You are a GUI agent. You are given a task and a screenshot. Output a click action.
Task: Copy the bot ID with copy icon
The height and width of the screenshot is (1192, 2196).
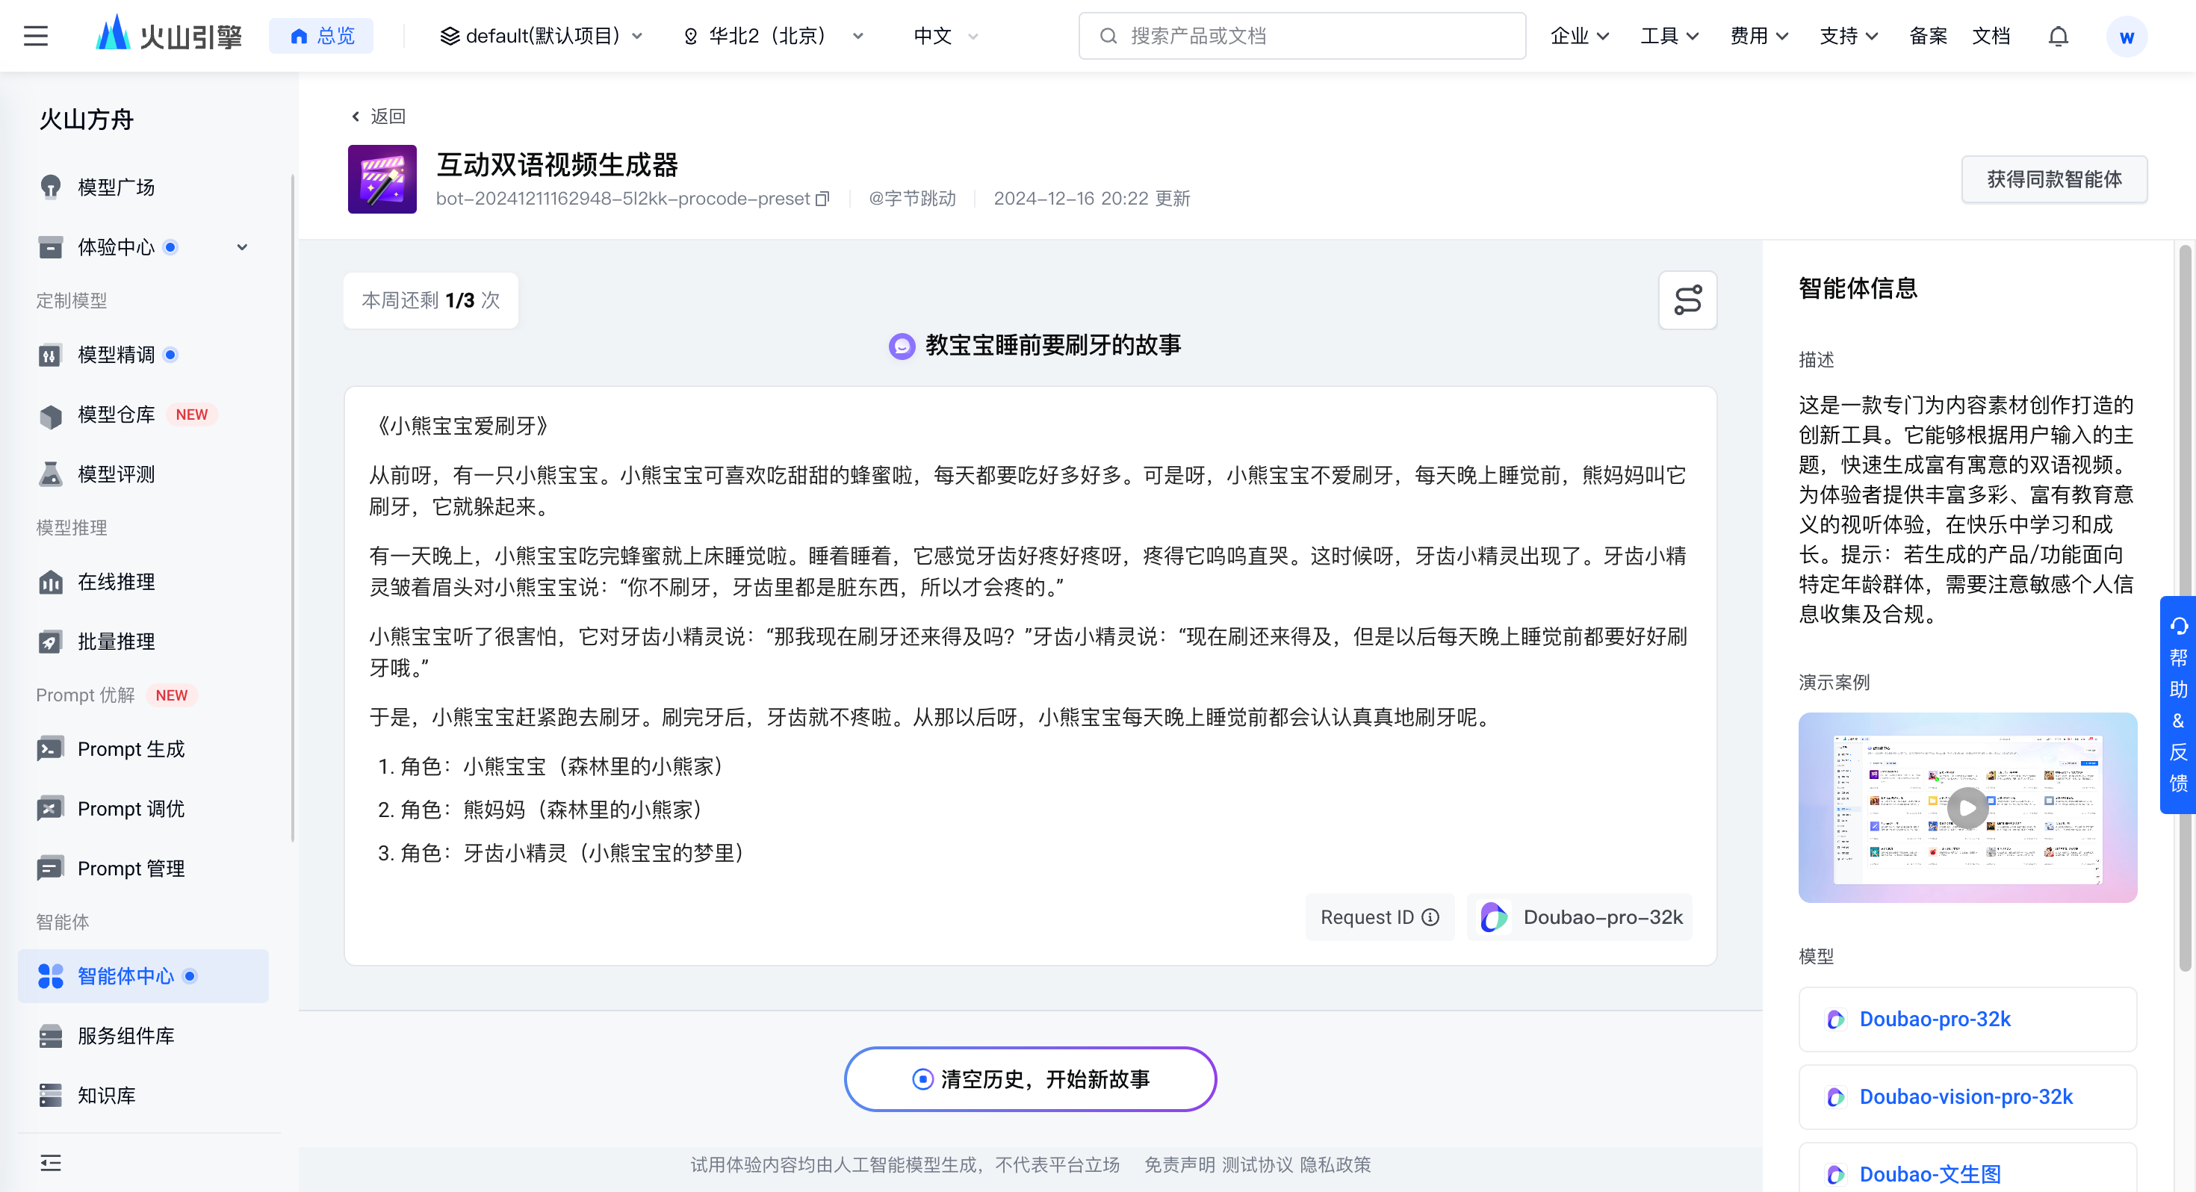[x=822, y=199]
